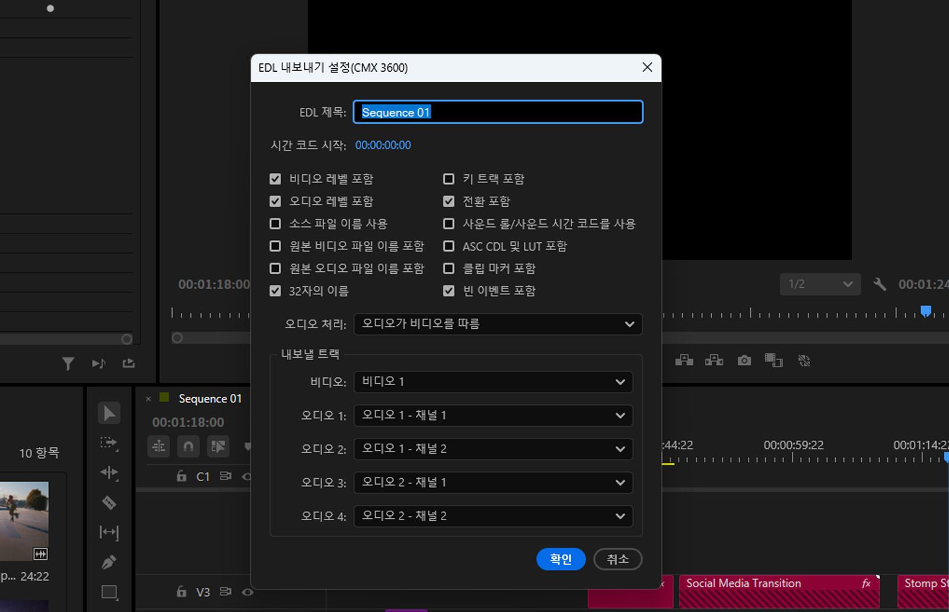Select the Razor tool
Viewport: 949px width, 612px height.
click(x=109, y=502)
